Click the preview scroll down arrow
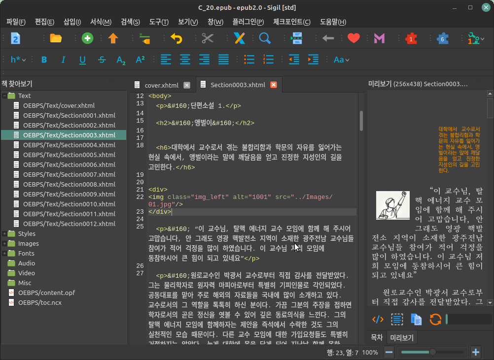This screenshot has width=494, height=360. (x=490, y=303)
